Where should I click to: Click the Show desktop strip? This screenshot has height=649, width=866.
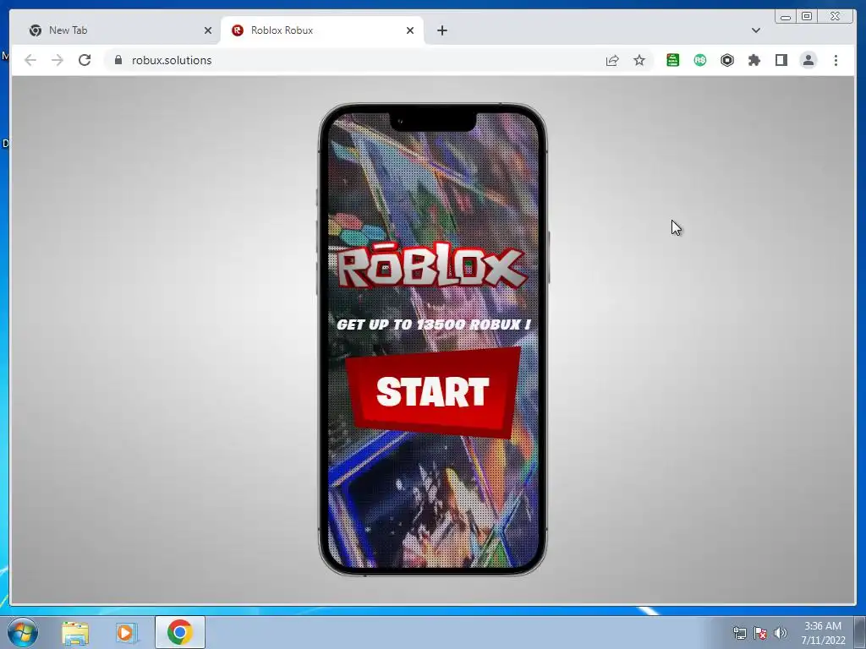(860, 632)
